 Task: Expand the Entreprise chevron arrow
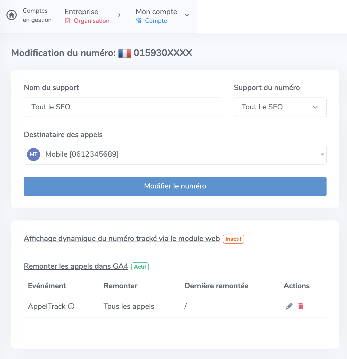119,15
